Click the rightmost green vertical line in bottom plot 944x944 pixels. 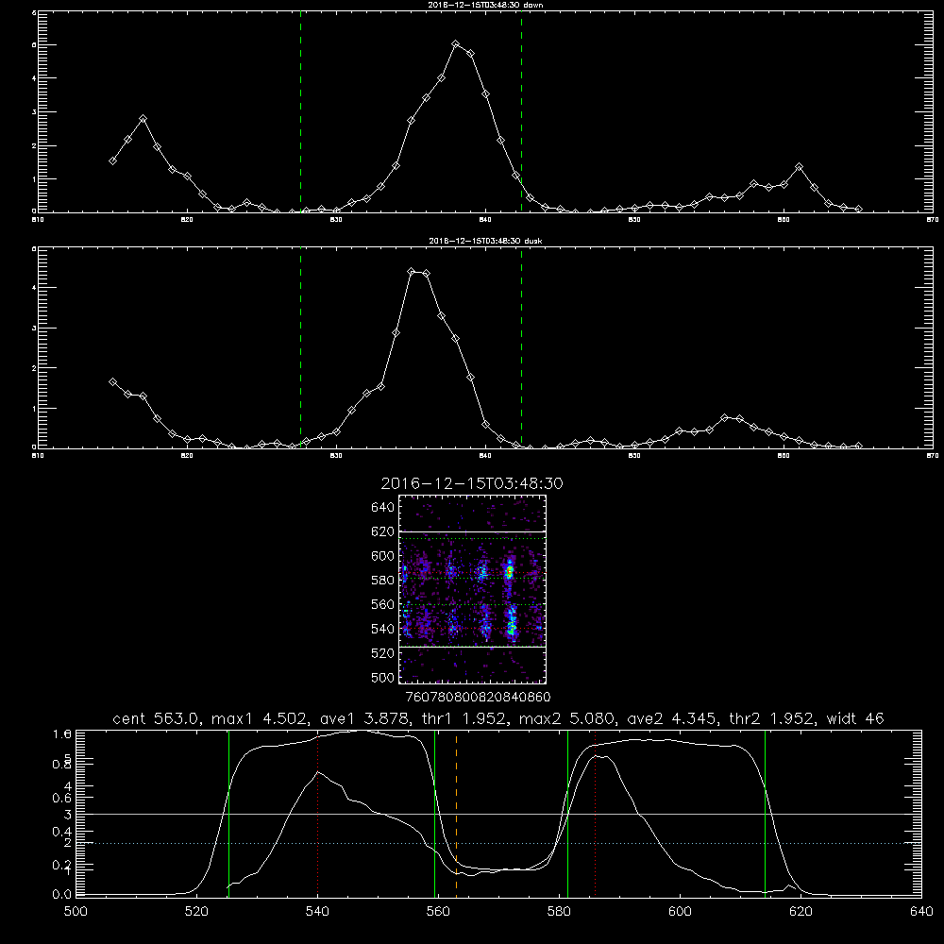pos(766,814)
